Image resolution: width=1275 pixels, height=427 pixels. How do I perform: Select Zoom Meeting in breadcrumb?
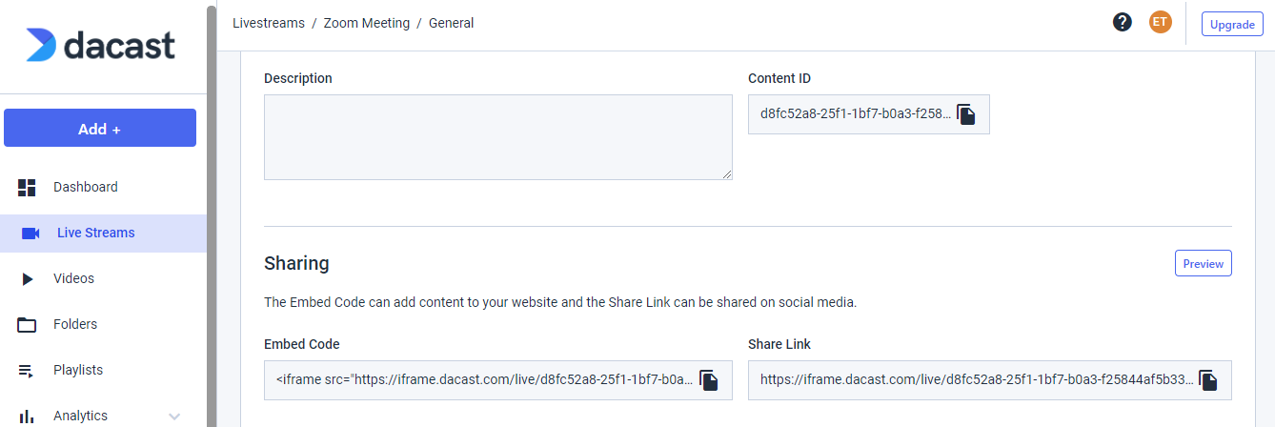tap(367, 23)
